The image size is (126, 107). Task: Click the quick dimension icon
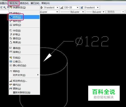coord(11,7)
